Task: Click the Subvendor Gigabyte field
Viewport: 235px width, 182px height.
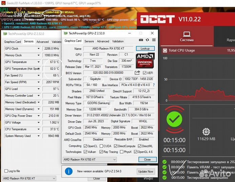Action: pyautogui.click(x=95, y=79)
